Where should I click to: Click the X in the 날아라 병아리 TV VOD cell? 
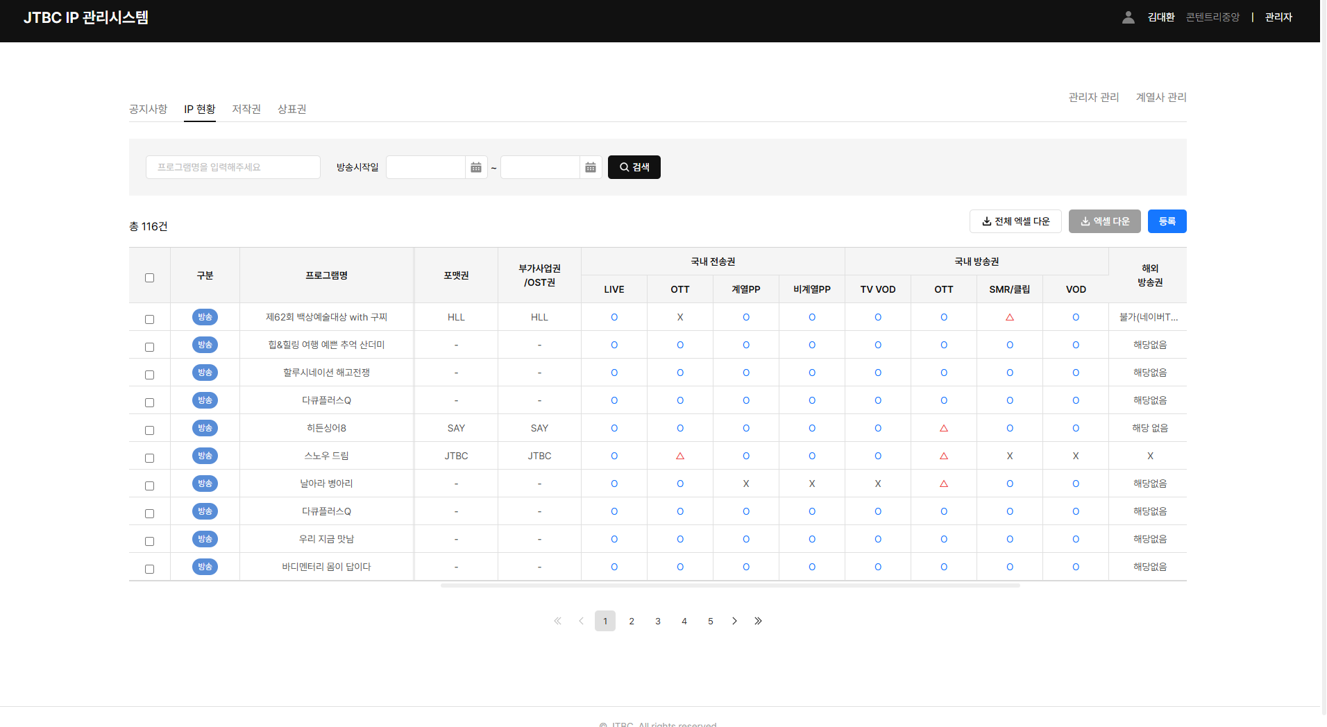(x=878, y=484)
